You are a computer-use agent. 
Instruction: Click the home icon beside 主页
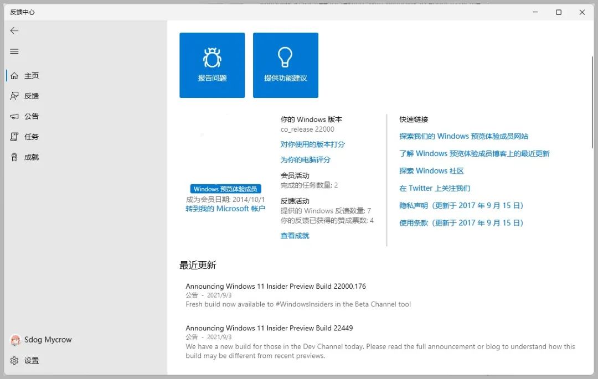14,76
